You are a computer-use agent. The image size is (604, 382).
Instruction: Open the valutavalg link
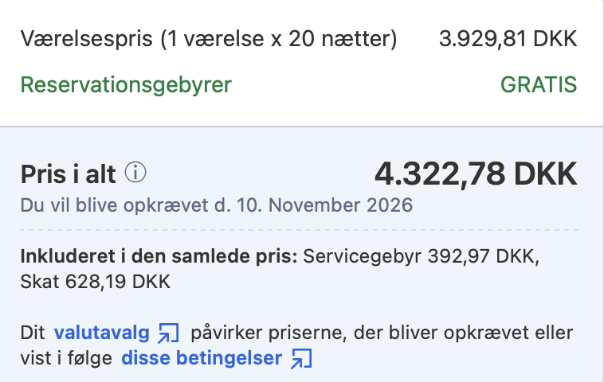(102, 333)
